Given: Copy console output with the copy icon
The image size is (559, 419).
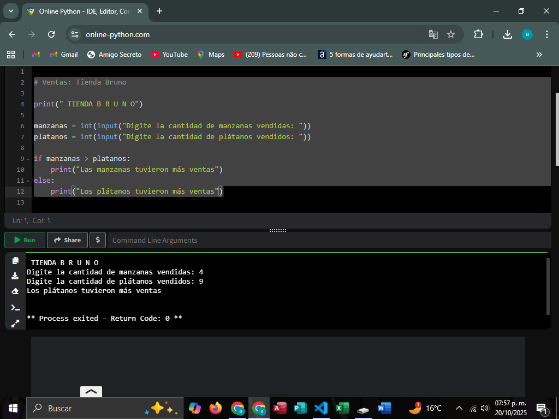Looking at the screenshot, I should [15, 261].
